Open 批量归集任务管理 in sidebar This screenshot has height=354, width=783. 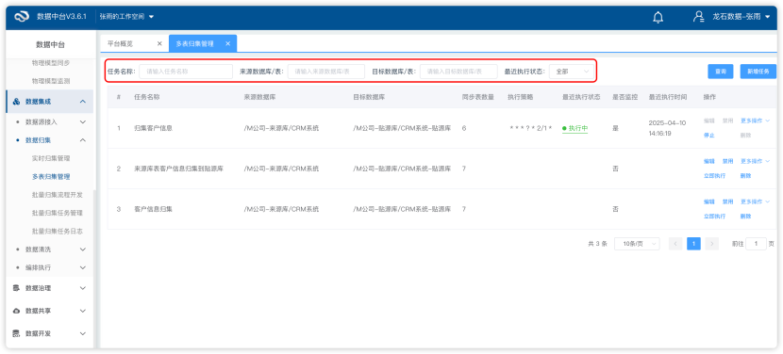[x=57, y=213]
